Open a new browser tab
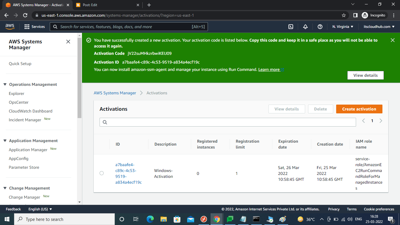The width and height of the screenshot is (400, 225). point(149,5)
